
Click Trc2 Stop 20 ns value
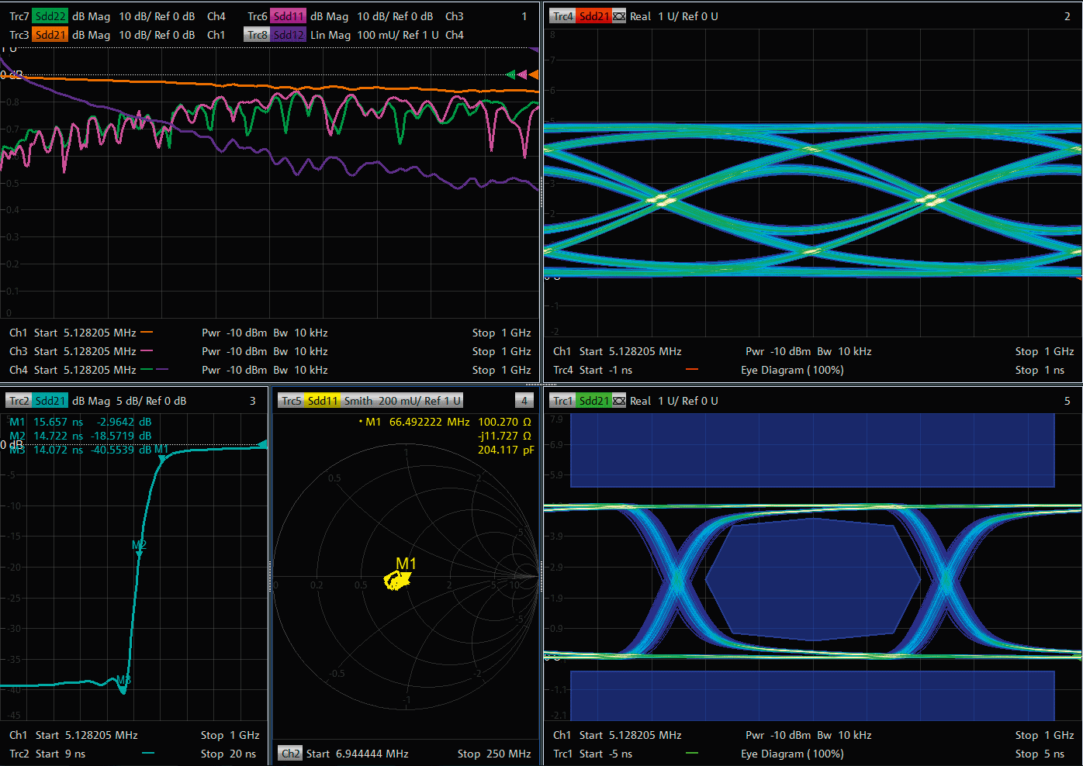click(x=228, y=754)
